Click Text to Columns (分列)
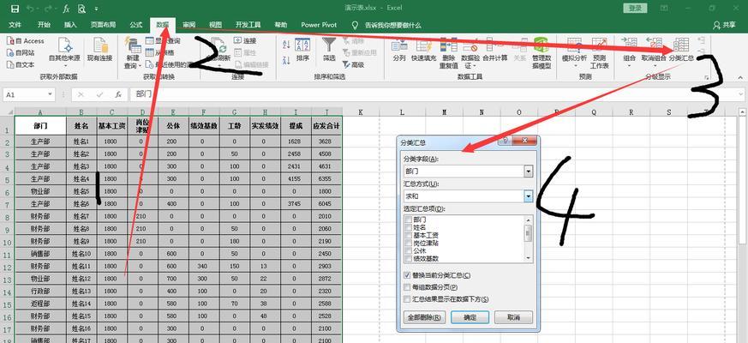This screenshot has height=343, width=748. (x=398, y=50)
